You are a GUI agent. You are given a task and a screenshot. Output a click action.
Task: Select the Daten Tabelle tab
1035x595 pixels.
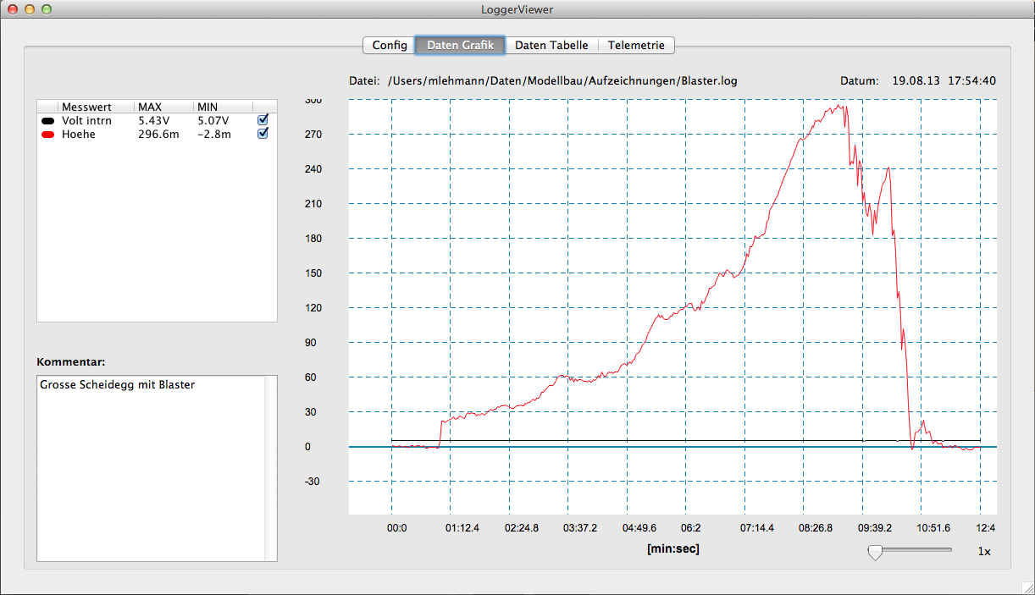[x=551, y=46]
